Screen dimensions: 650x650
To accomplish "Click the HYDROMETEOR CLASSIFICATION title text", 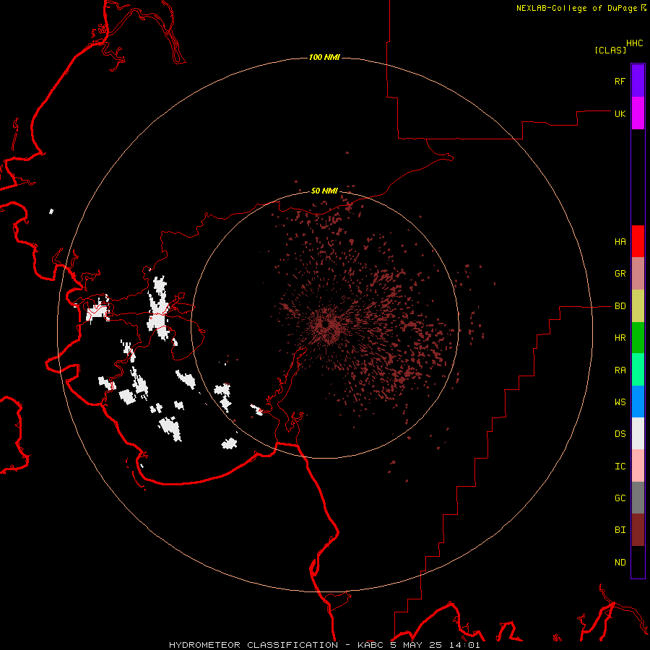I will click(253, 645).
